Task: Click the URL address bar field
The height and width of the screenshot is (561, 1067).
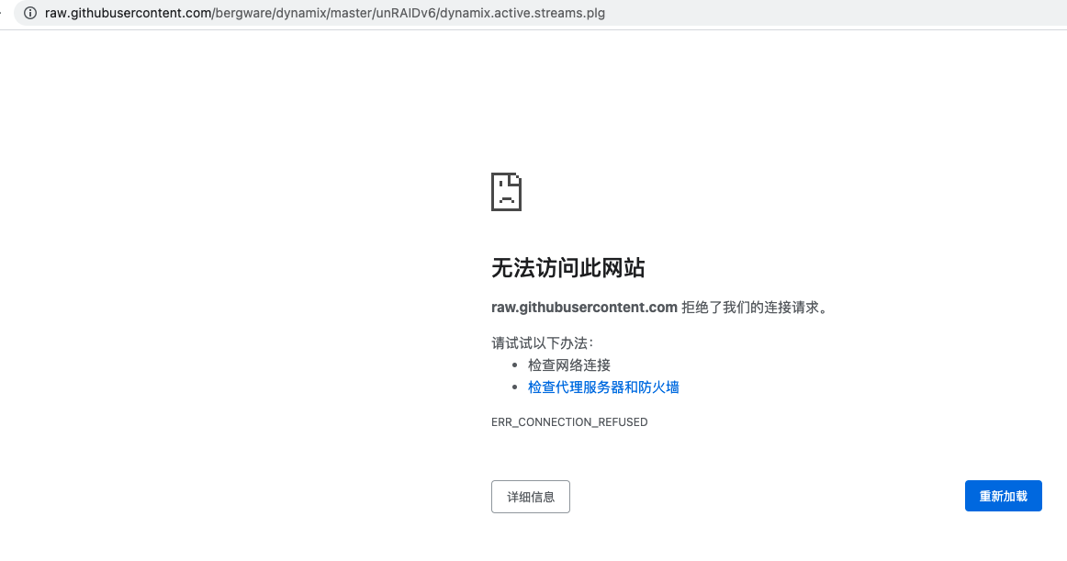Action: (x=540, y=13)
